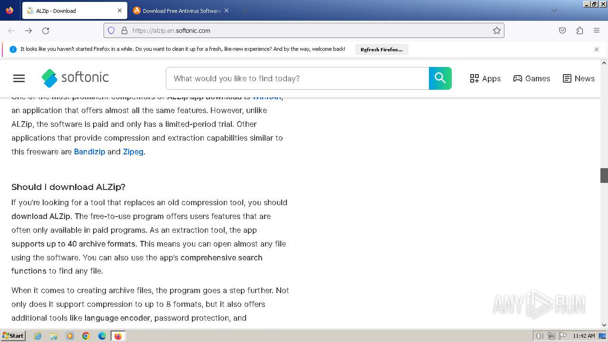The height and width of the screenshot is (342, 608).
Task: Open network tray icon
Action: pyautogui.click(x=551, y=336)
